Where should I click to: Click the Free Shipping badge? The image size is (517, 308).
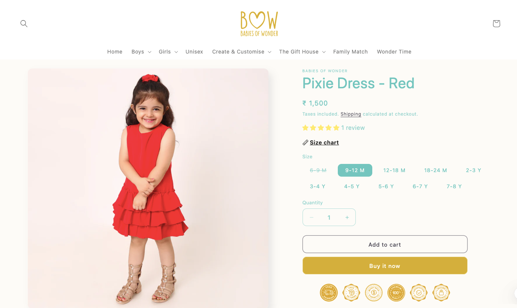pyautogui.click(x=329, y=293)
